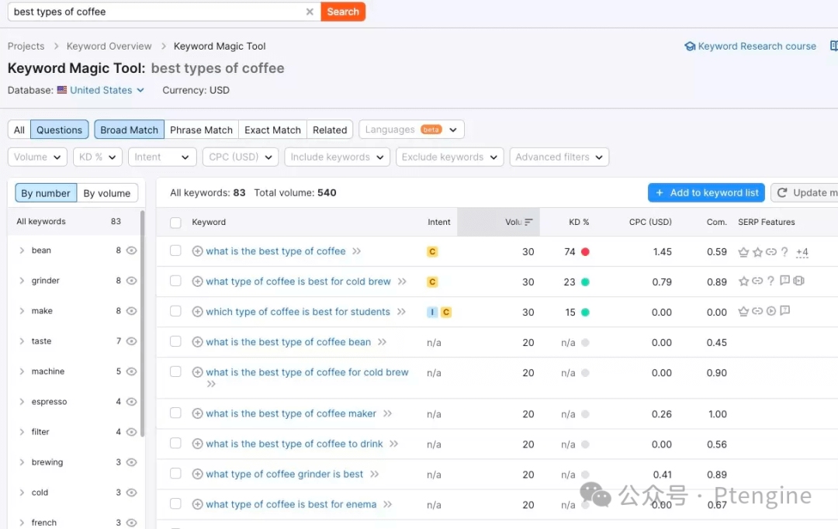The height and width of the screenshot is (529, 838).
Task: Open double-arrow link for 'what is the best type of coffee bean'
Action: [382, 342]
